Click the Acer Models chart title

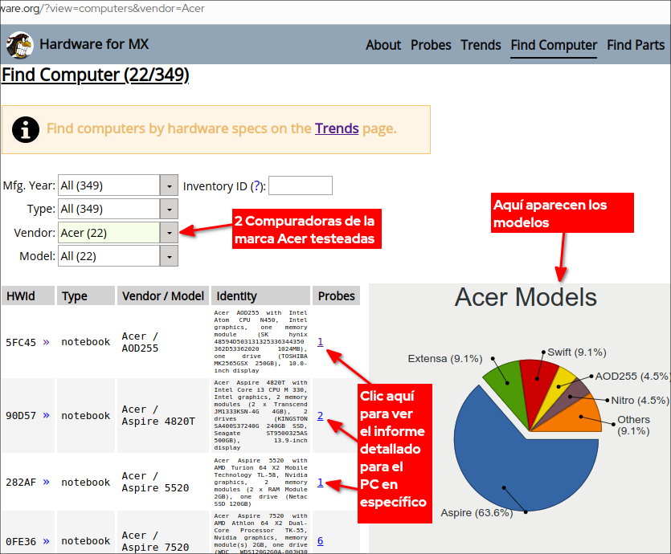point(526,296)
